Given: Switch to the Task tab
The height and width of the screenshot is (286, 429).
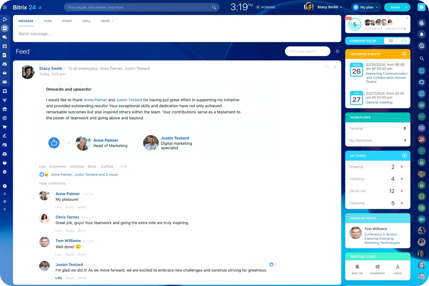Looking at the screenshot, I should tap(48, 21).
